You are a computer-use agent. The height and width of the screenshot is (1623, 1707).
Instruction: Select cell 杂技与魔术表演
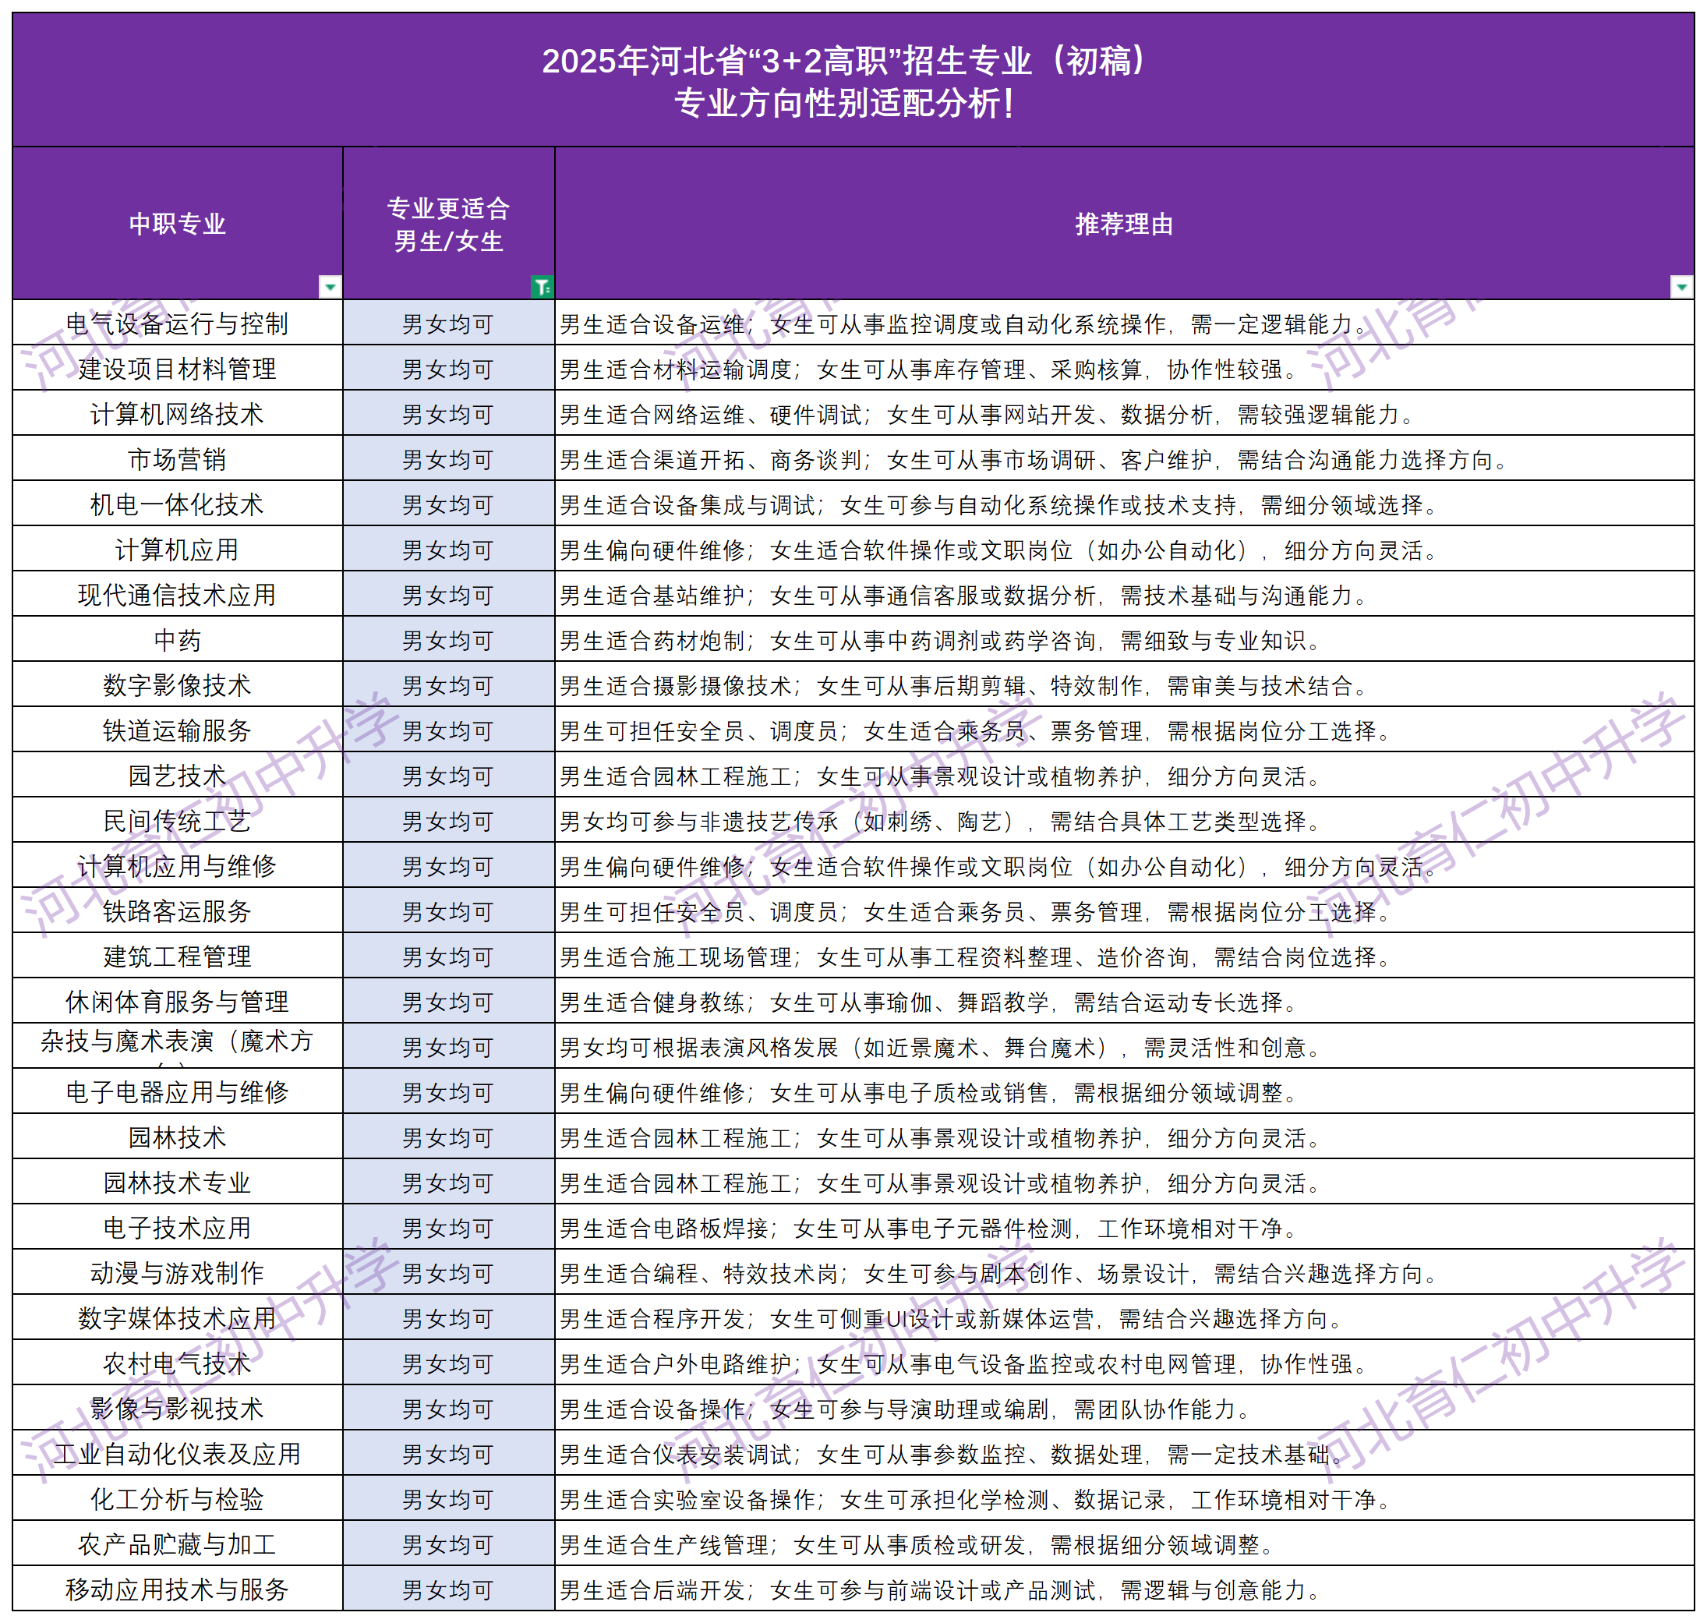[x=178, y=1047]
